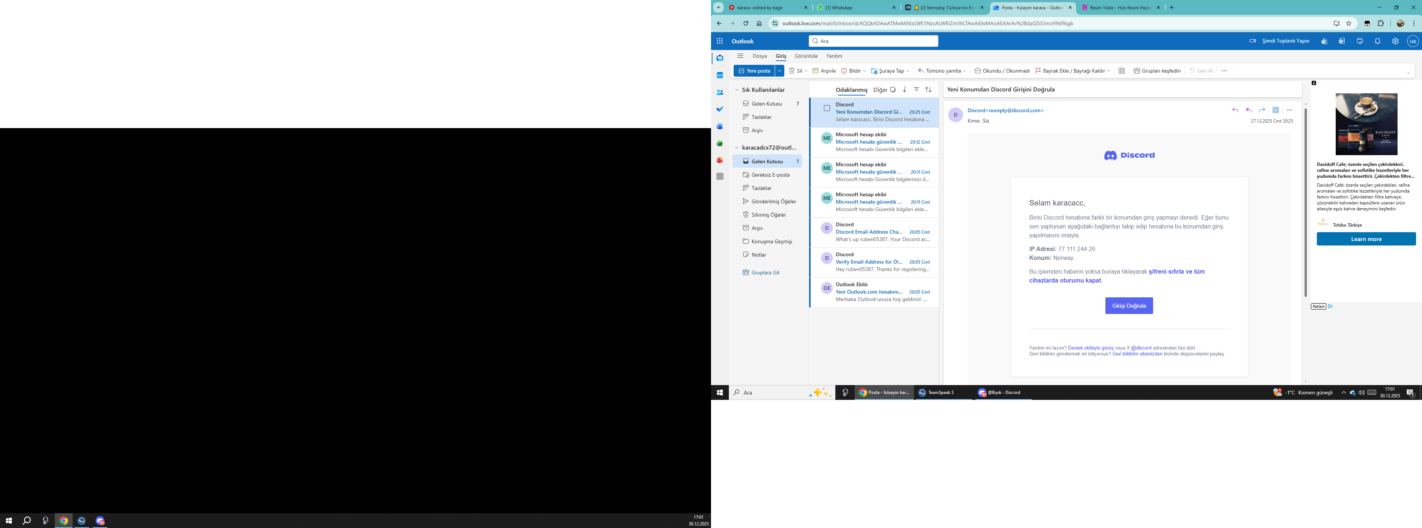Open the dropdown arrow beside Yeni posta
The image size is (1422, 528).
780,71
